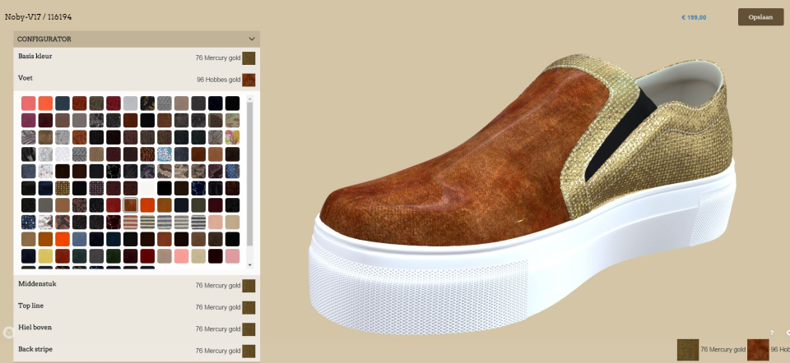Viewport: 790px width, 363px height.
Task: Click Basis kleur Mercury gold swatch
Action: [249, 58]
